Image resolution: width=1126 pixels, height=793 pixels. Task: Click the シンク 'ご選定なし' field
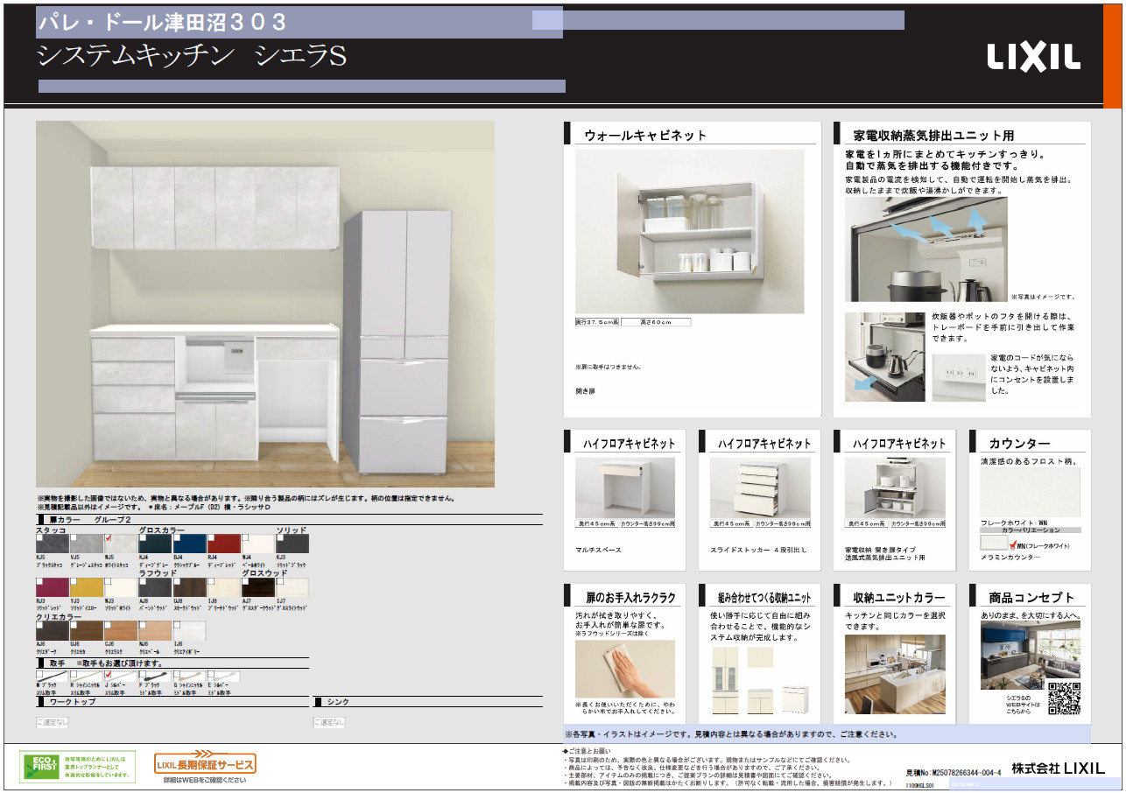pos(329,722)
